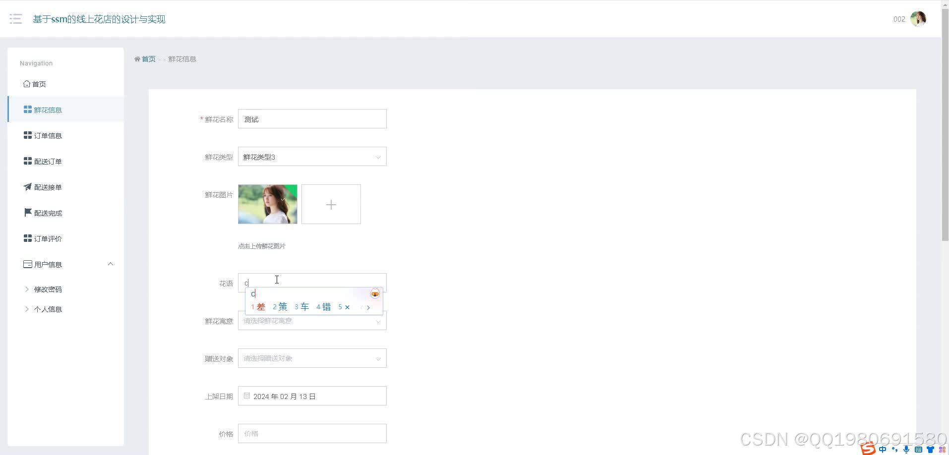
Task: Open 配送订单 menu item
Action: click(x=66, y=161)
